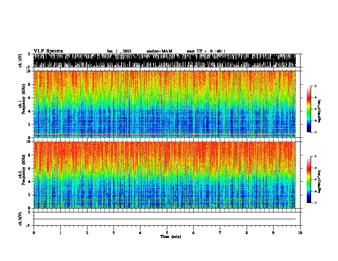Click time axis tick label "10"
The image size is (338, 261).
[300, 233]
